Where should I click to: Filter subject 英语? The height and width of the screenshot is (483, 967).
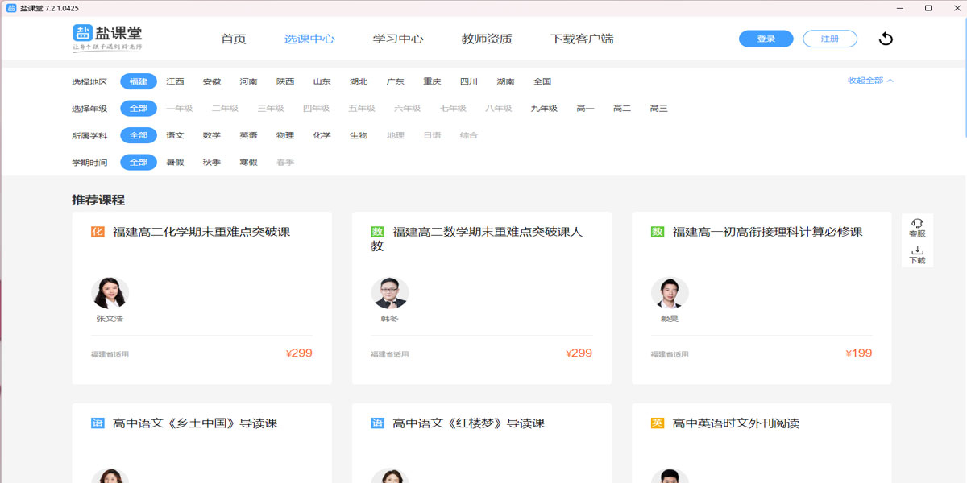[x=249, y=135]
